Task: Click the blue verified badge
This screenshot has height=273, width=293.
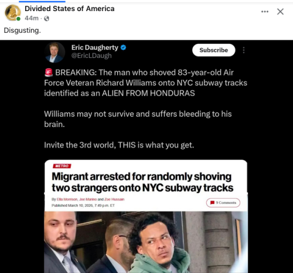Action: 123,47
